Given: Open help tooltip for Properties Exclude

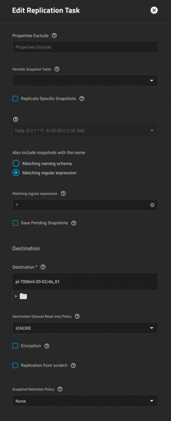Looking at the screenshot, I should [x=54, y=36].
